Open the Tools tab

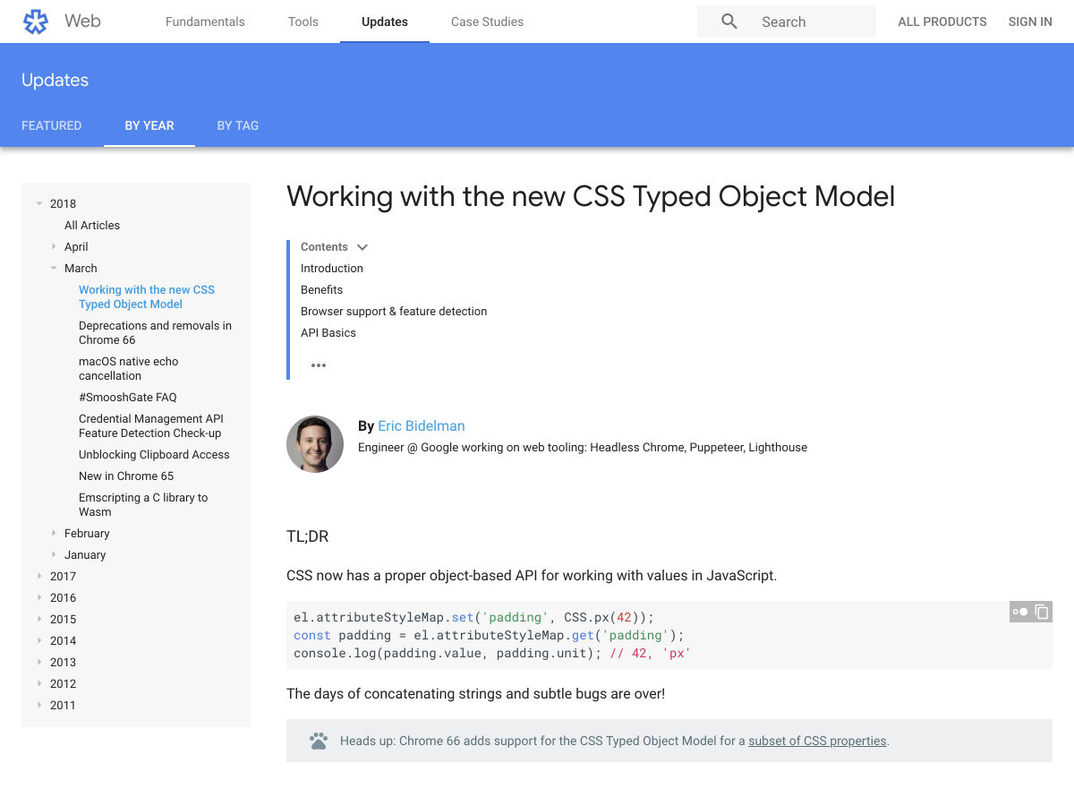coord(303,21)
